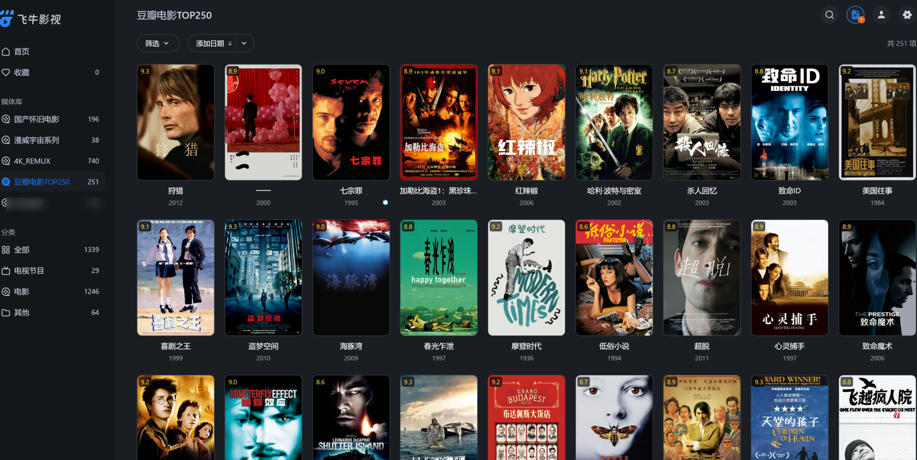917x460 pixels.
Task: Show the 全部 category
Action: [52, 250]
